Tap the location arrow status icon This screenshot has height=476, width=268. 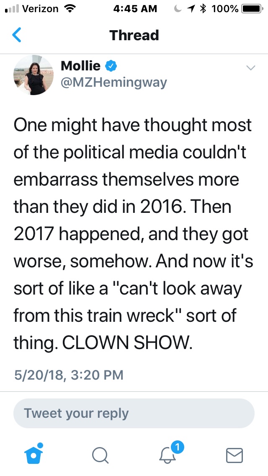192,8
